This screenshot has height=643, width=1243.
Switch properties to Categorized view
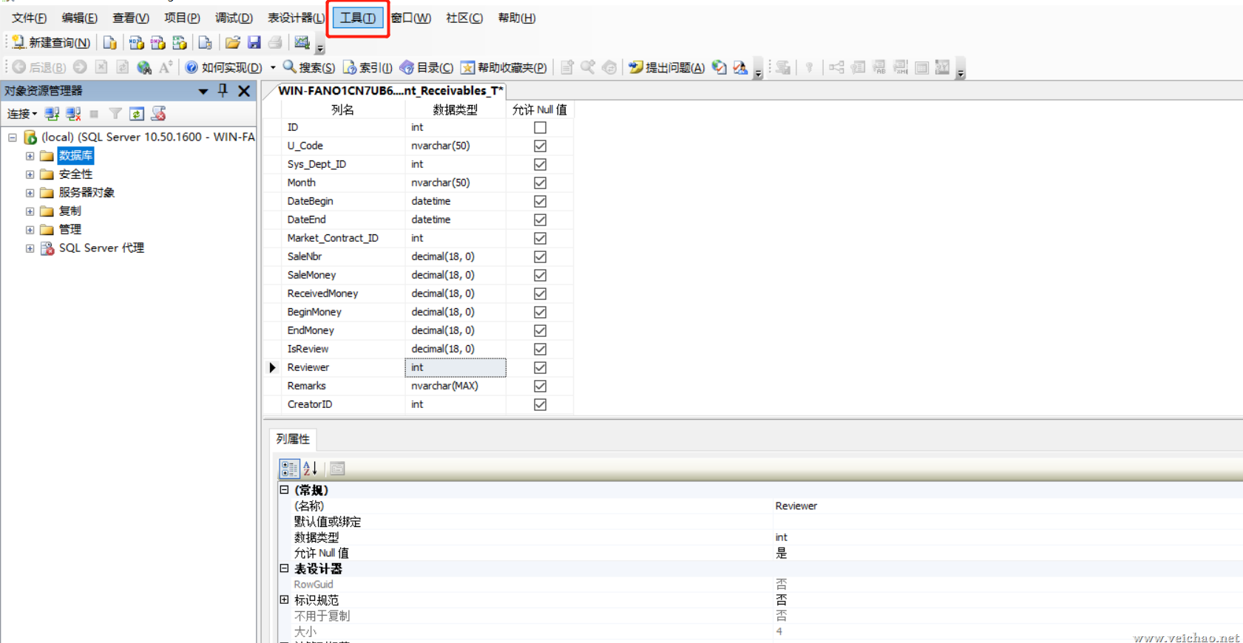[x=289, y=468]
